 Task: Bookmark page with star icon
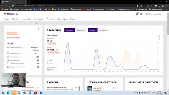pyautogui.click(x=152, y=6)
